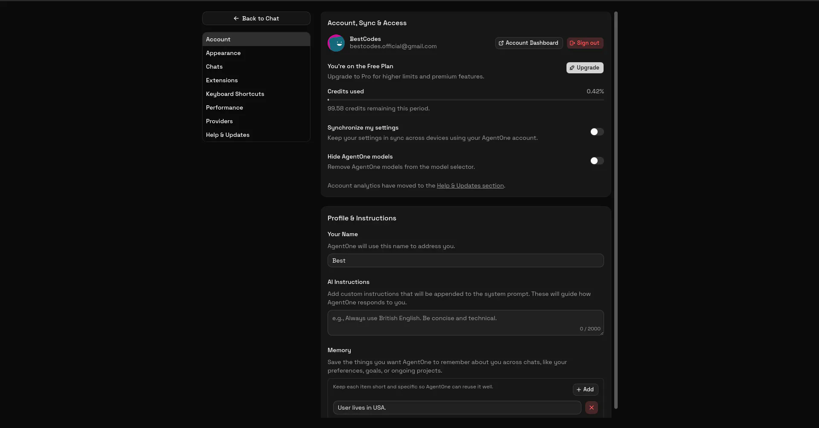819x428 pixels.
Task: Click the 'Account, Sync & Access' heading
Action: point(367,23)
